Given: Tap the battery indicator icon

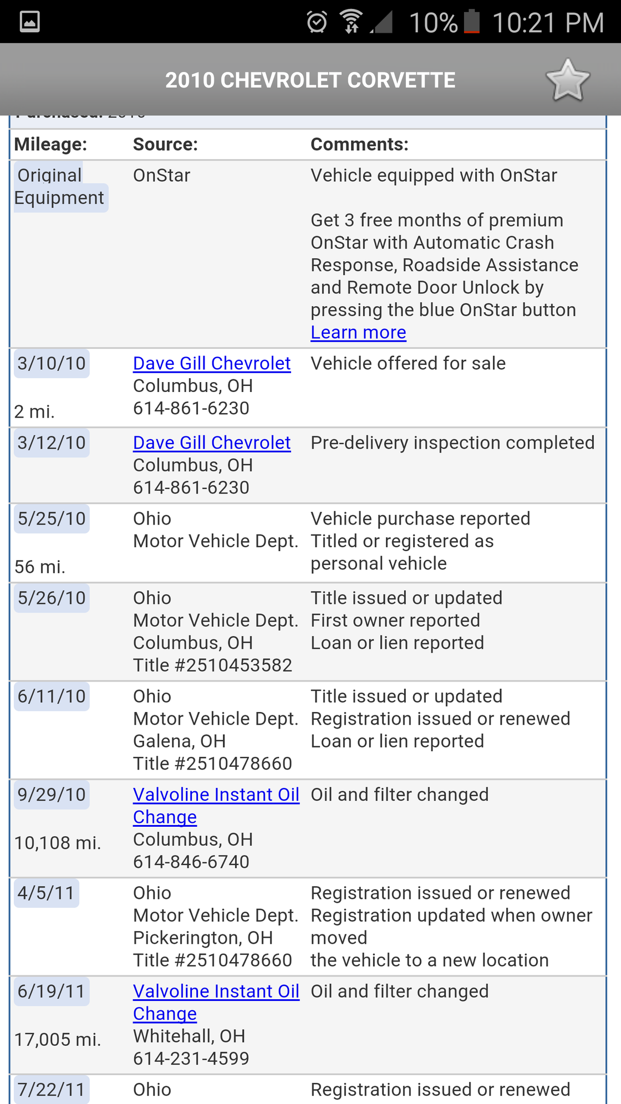Looking at the screenshot, I should pos(472,22).
